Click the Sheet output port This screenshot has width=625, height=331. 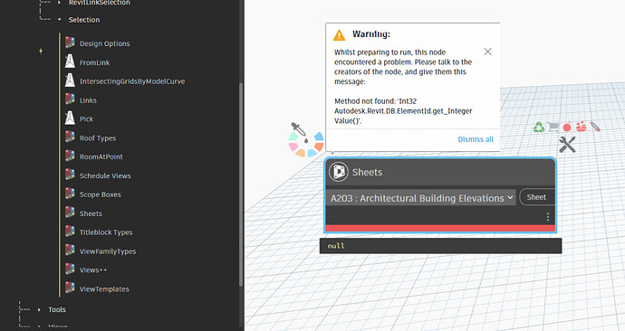pyautogui.click(x=537, y=197)
